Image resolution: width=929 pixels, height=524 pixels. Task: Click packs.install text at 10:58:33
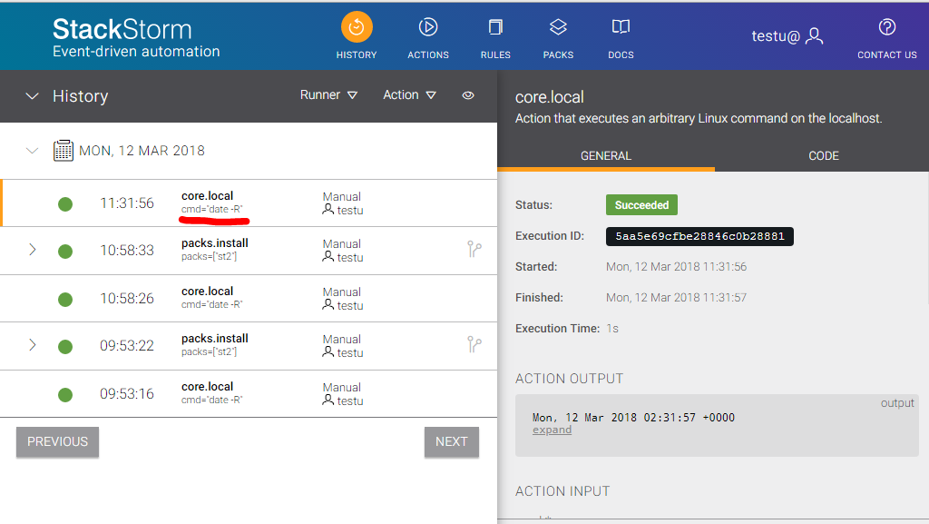214,243
